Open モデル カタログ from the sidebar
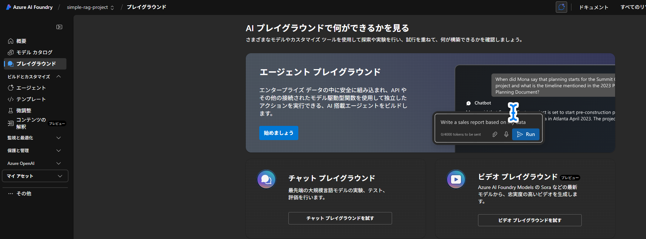This screenshot has height=239, width=646. 35,52
